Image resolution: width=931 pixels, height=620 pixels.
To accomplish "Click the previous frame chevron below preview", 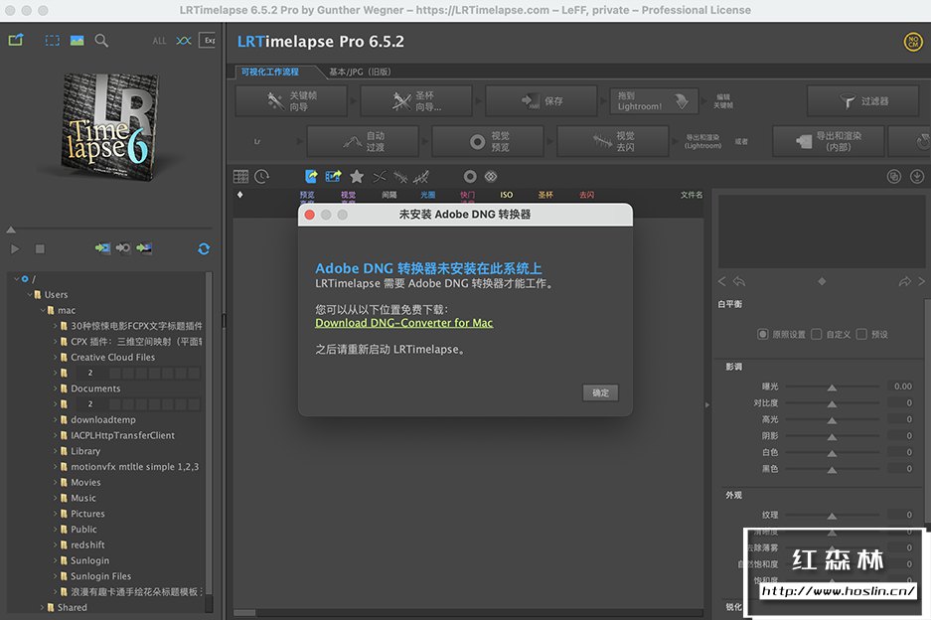I will (x=722, y=281).
